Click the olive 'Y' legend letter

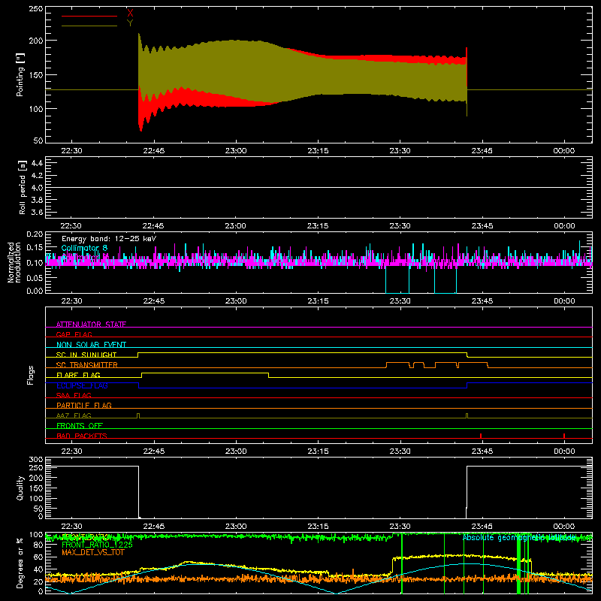tap(130, 23)
